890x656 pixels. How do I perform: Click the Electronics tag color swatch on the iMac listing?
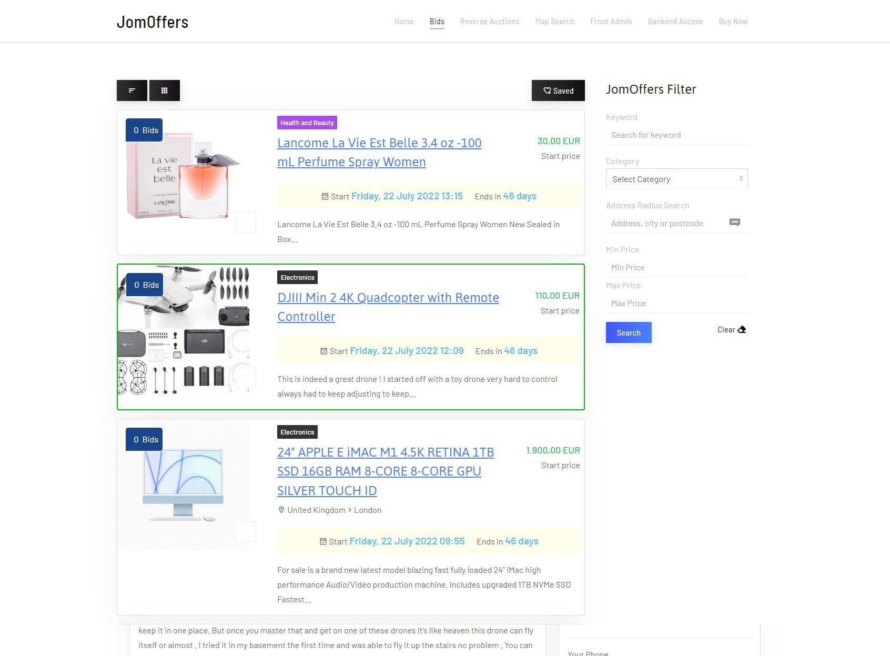coord(297,432)
